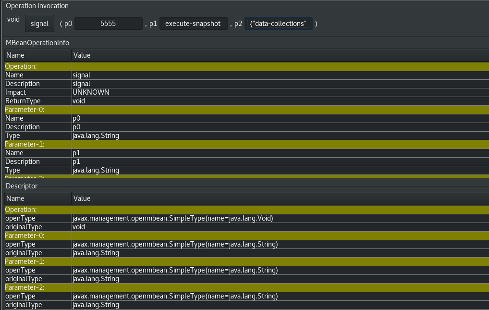The height and width of the screenshot is (310, 489).
Task: Click the p2 data-collections parameter field
Action: [x=278, y=23]
